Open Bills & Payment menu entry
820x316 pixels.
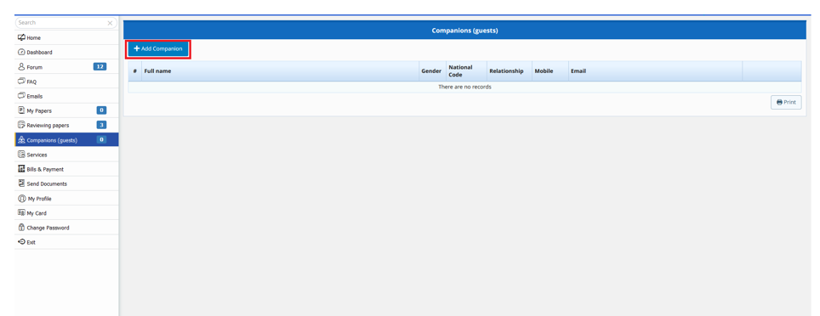(x=66, y=169)
